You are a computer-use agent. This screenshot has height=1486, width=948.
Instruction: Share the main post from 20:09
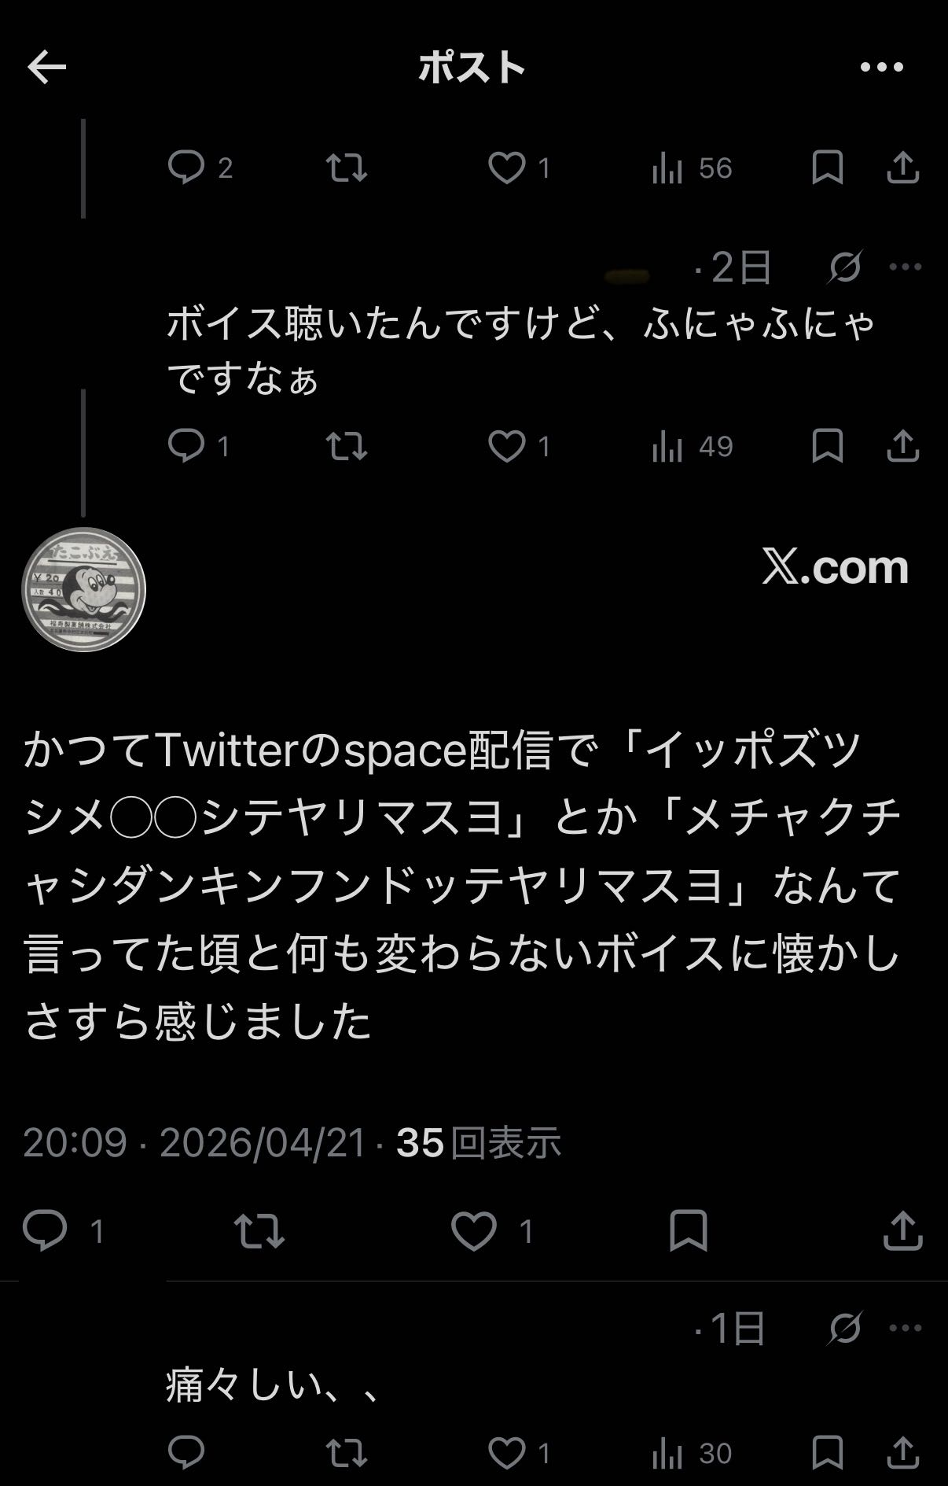pyautogui.click(x=902, y=1230)
